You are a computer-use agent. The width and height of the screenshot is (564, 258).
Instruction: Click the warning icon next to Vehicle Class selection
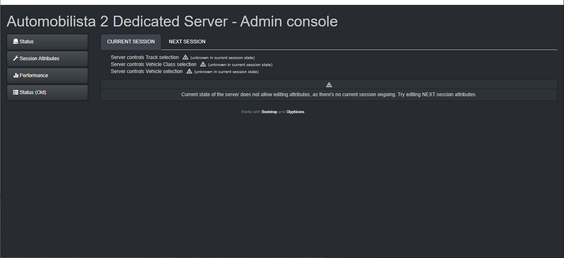click(x=203, y=64)
